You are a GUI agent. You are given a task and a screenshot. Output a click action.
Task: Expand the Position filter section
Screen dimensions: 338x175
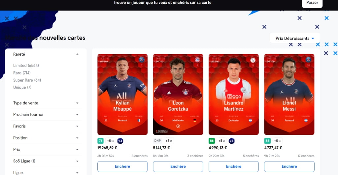(46, 138)
